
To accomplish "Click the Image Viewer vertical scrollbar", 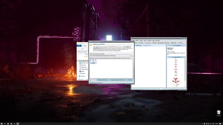I will 185,73.
